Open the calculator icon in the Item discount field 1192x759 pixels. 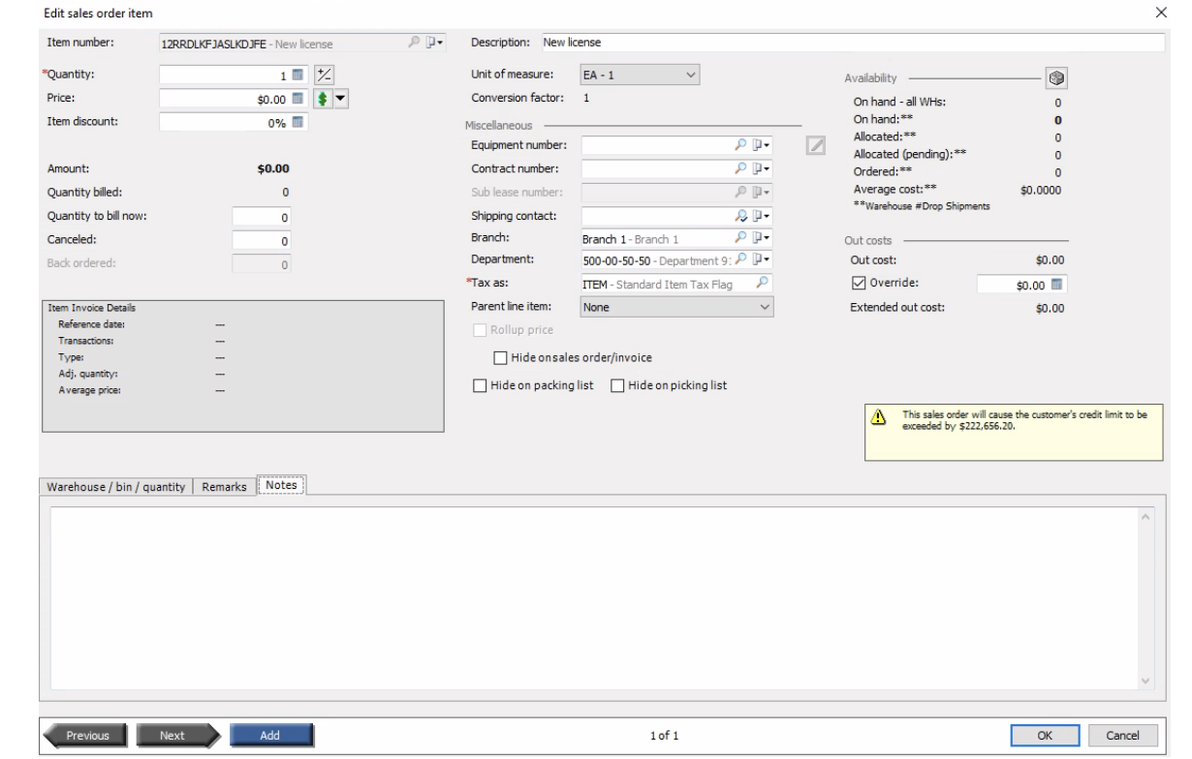tap(298, 122)
